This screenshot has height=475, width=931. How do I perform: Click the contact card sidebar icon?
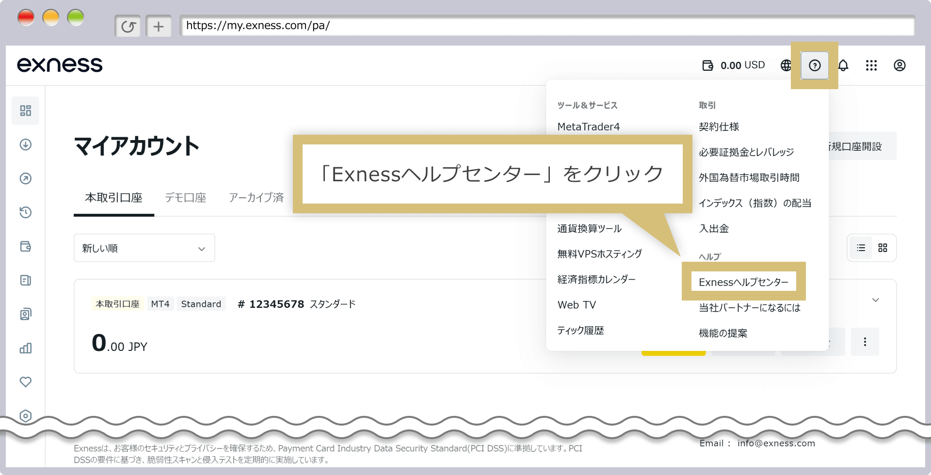[x=26, y=314]
